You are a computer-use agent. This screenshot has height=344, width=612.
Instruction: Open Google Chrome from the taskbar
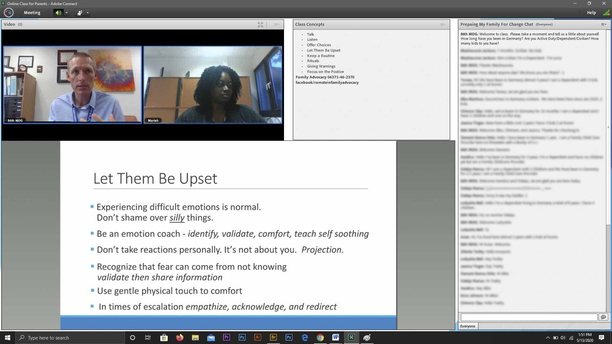click(x=320, y=337)
